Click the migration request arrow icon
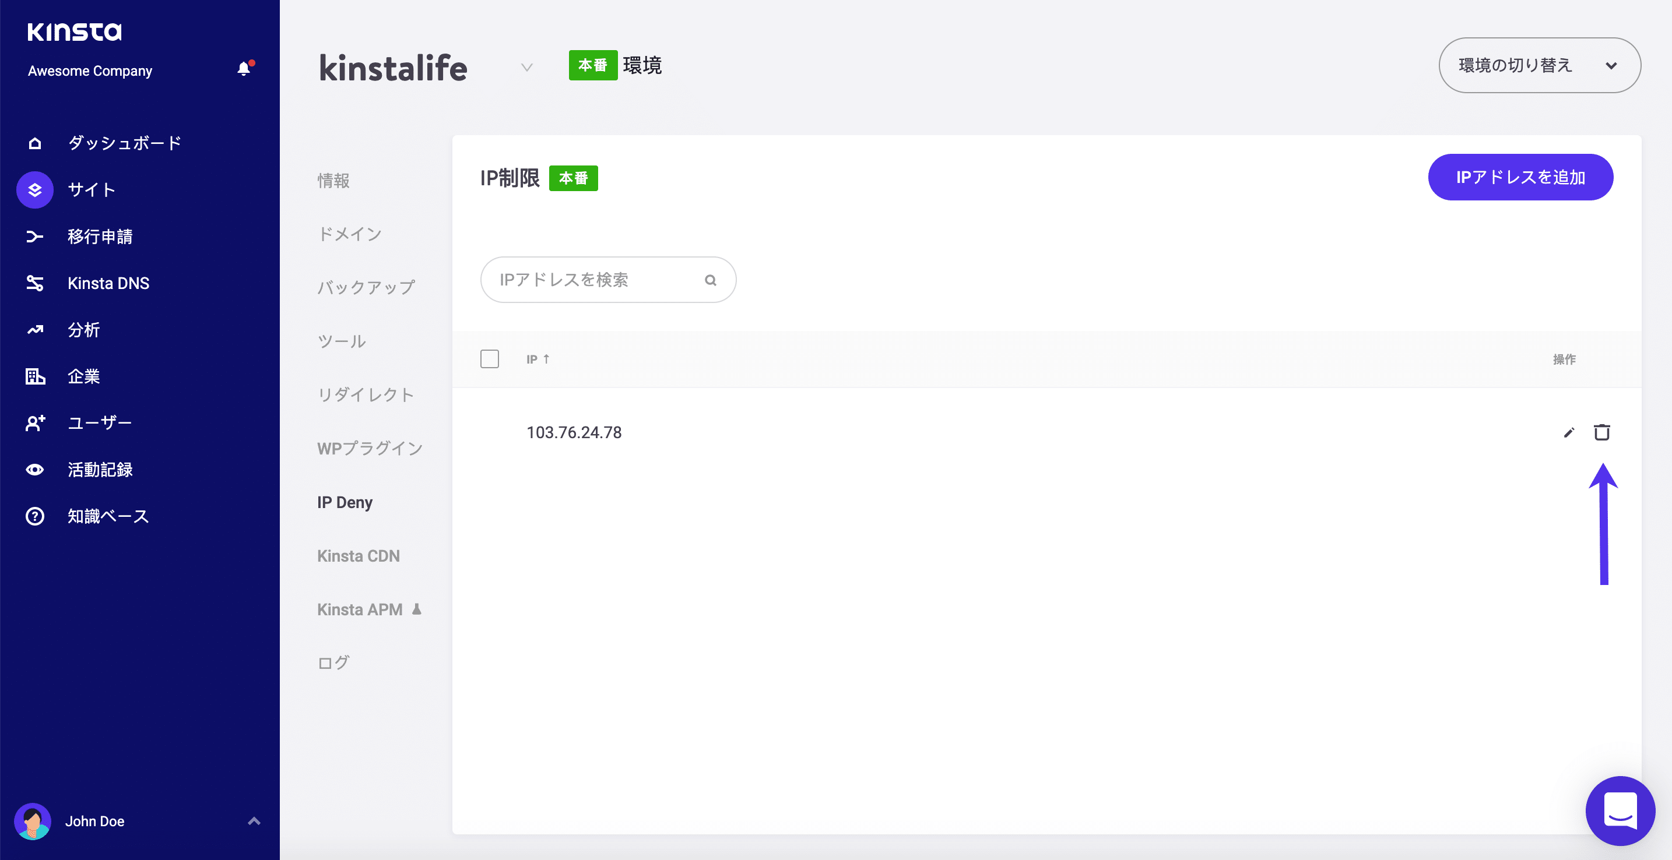 point(35,237)
